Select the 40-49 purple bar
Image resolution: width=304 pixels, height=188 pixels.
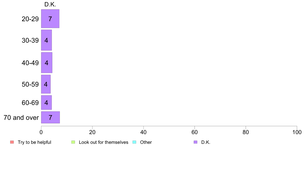[47, 63]
